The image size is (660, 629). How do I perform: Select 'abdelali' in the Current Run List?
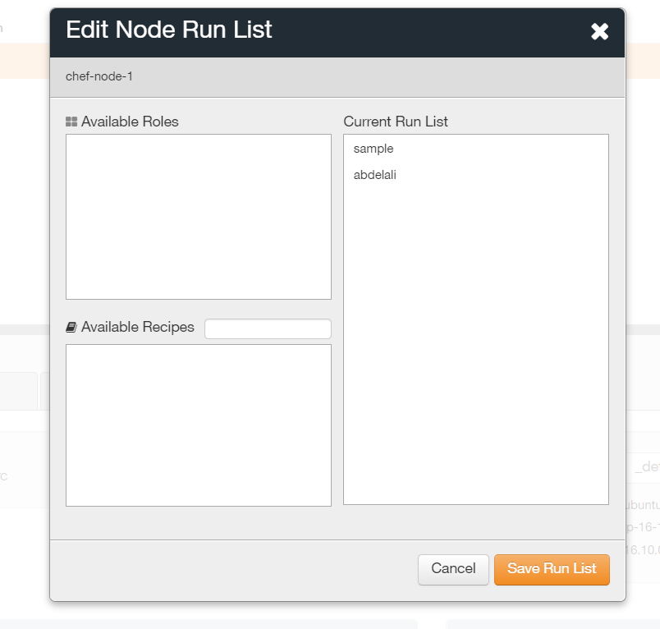click(x=375, y=174)
